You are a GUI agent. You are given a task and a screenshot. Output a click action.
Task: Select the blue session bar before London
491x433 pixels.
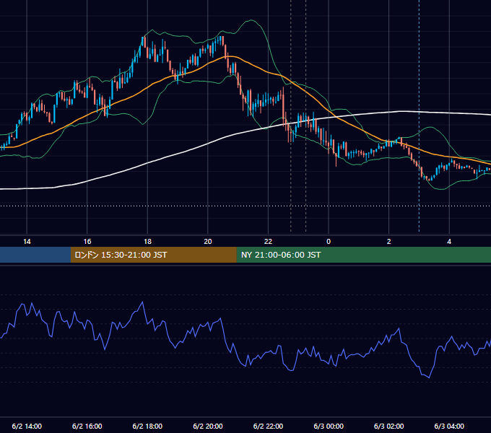35,255
